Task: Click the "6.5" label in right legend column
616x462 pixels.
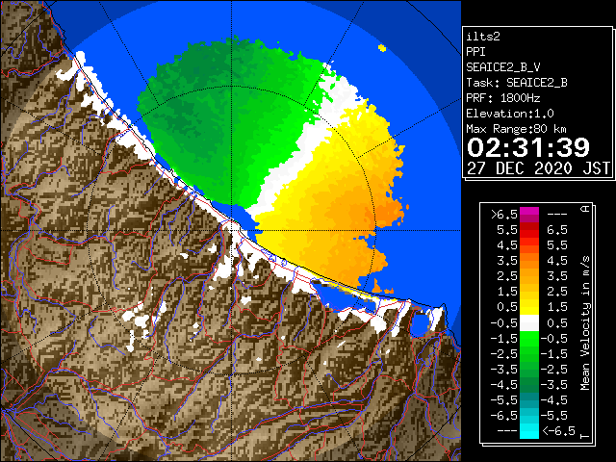Action: click(557, 230)
